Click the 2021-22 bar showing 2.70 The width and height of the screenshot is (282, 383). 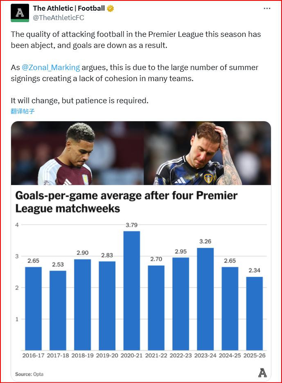click(x=156, y=308)
